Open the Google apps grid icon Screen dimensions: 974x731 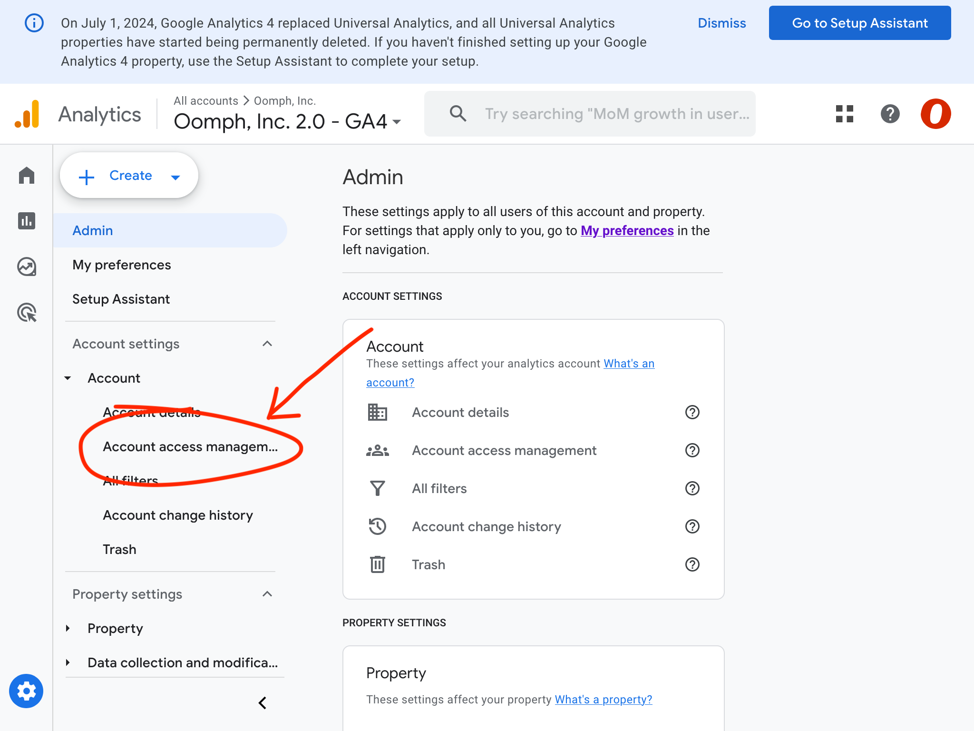point(845,114)
